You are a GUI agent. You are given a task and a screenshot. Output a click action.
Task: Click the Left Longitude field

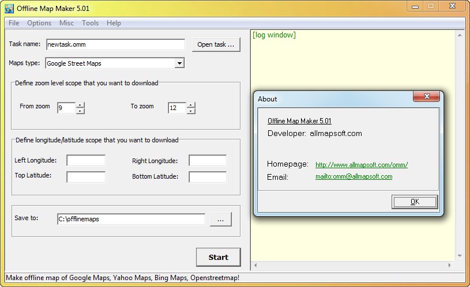(x=86, y=160)
